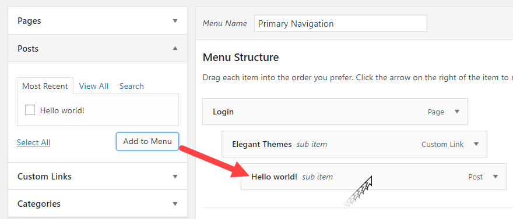The height and width of the screenshot is (219, 513).
Task: Expand the Custom Links panel arrow
Action: [x=175, y=177]
